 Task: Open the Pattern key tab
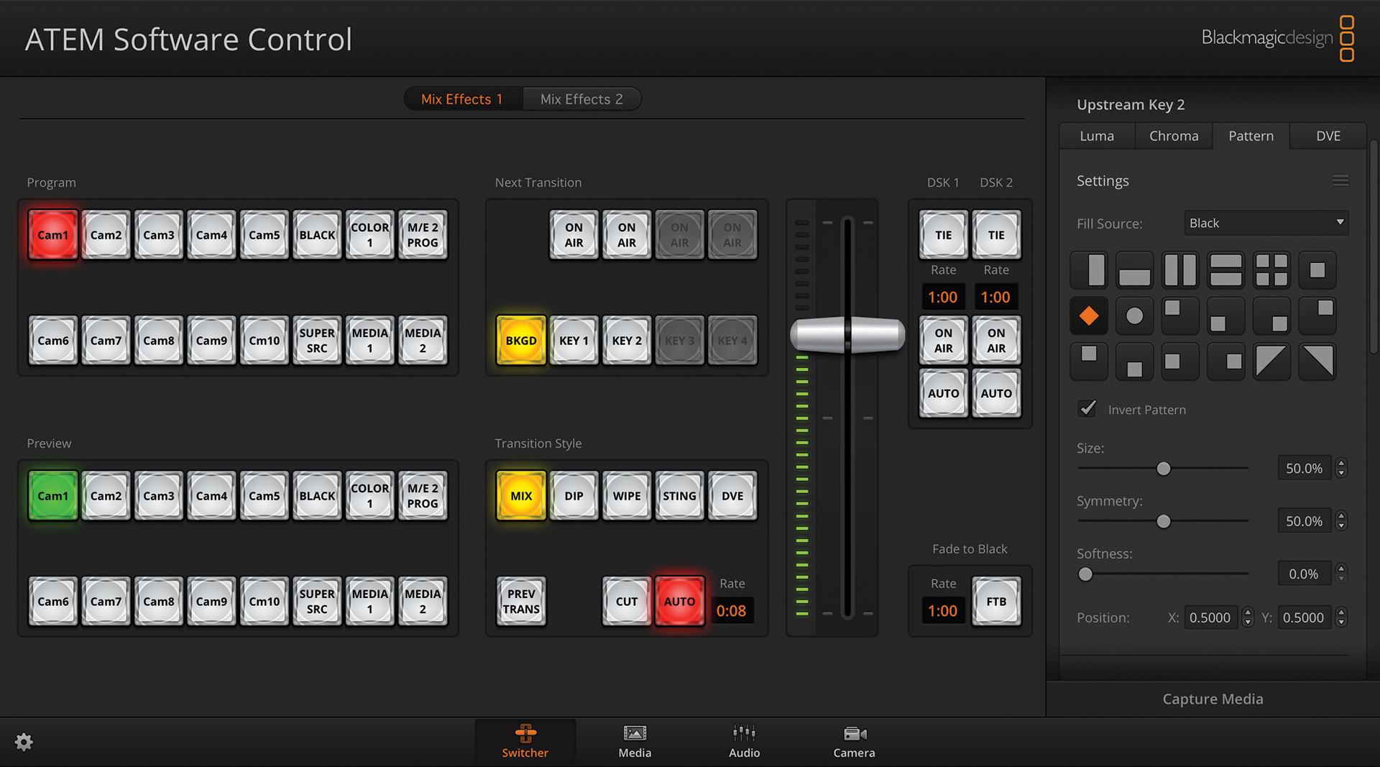pos(1251,136)
